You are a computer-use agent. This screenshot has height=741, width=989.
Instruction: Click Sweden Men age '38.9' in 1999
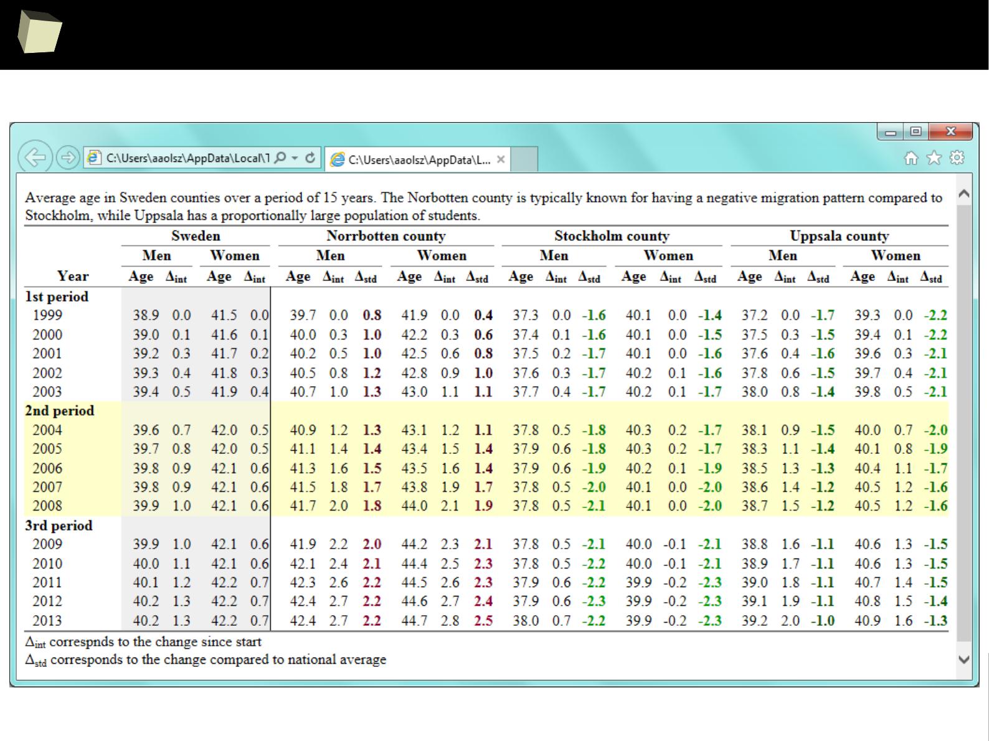click(146, 316)
